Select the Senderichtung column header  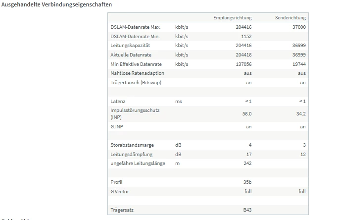point(290,18)
